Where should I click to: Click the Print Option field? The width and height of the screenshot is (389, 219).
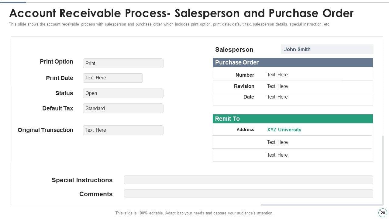tap(123, 63)
